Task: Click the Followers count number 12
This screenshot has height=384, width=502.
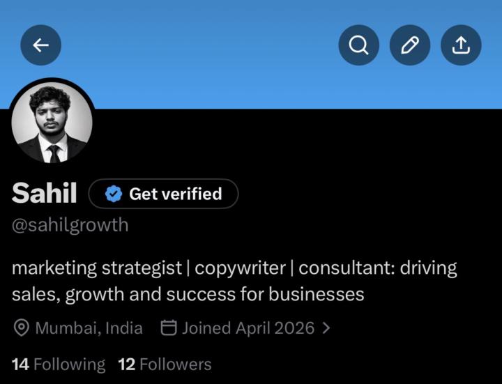Action: pos(126,364)
